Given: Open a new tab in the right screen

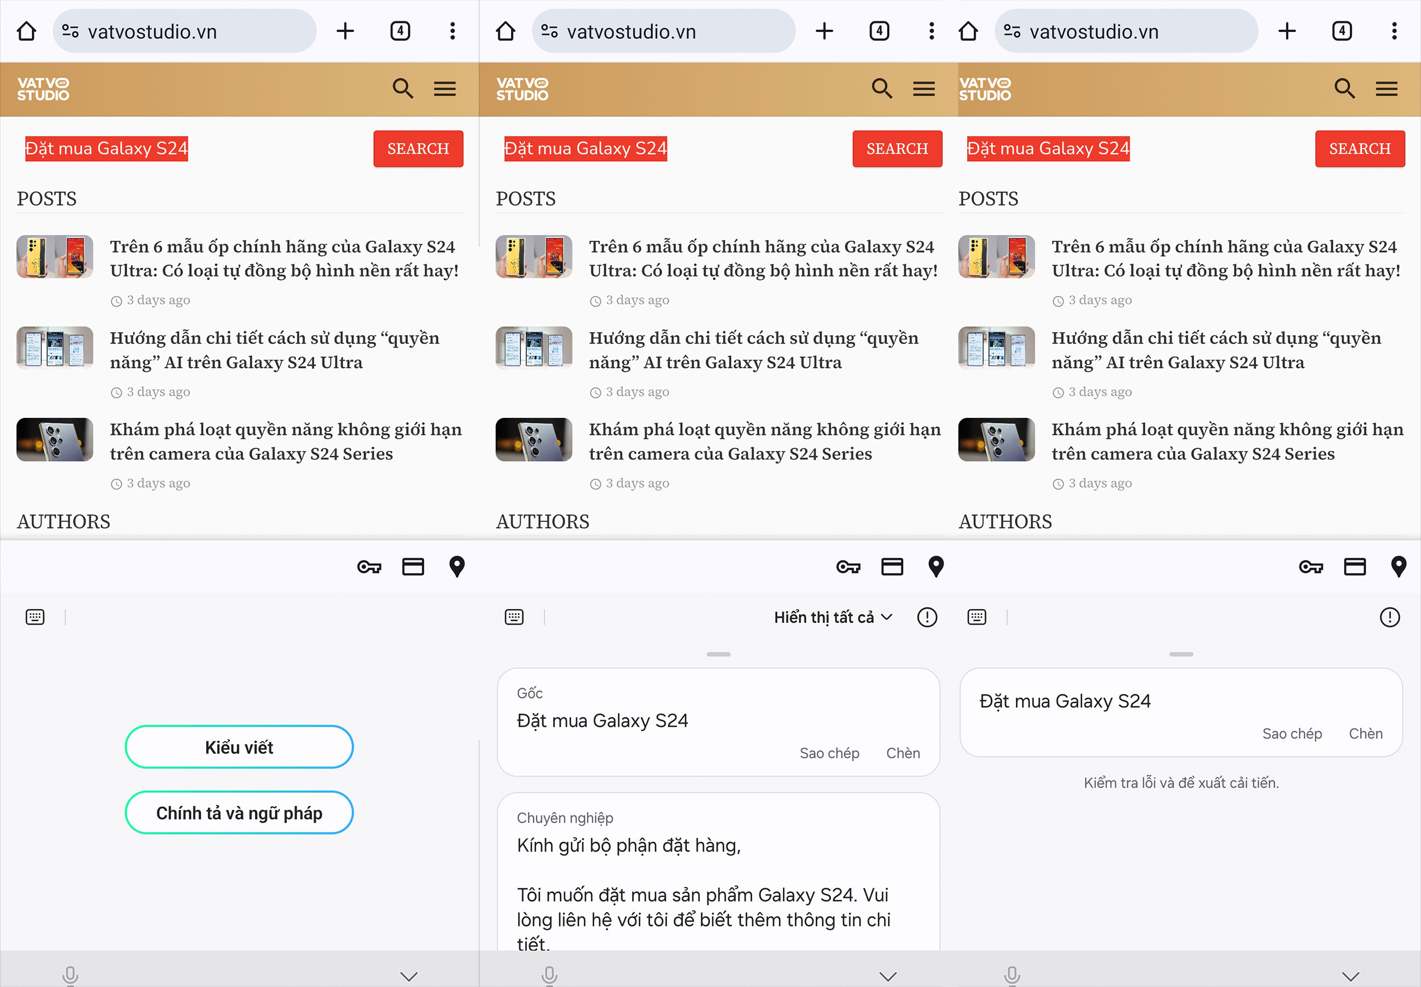Looking at the screenshot, I should (x=1287, y=31).
